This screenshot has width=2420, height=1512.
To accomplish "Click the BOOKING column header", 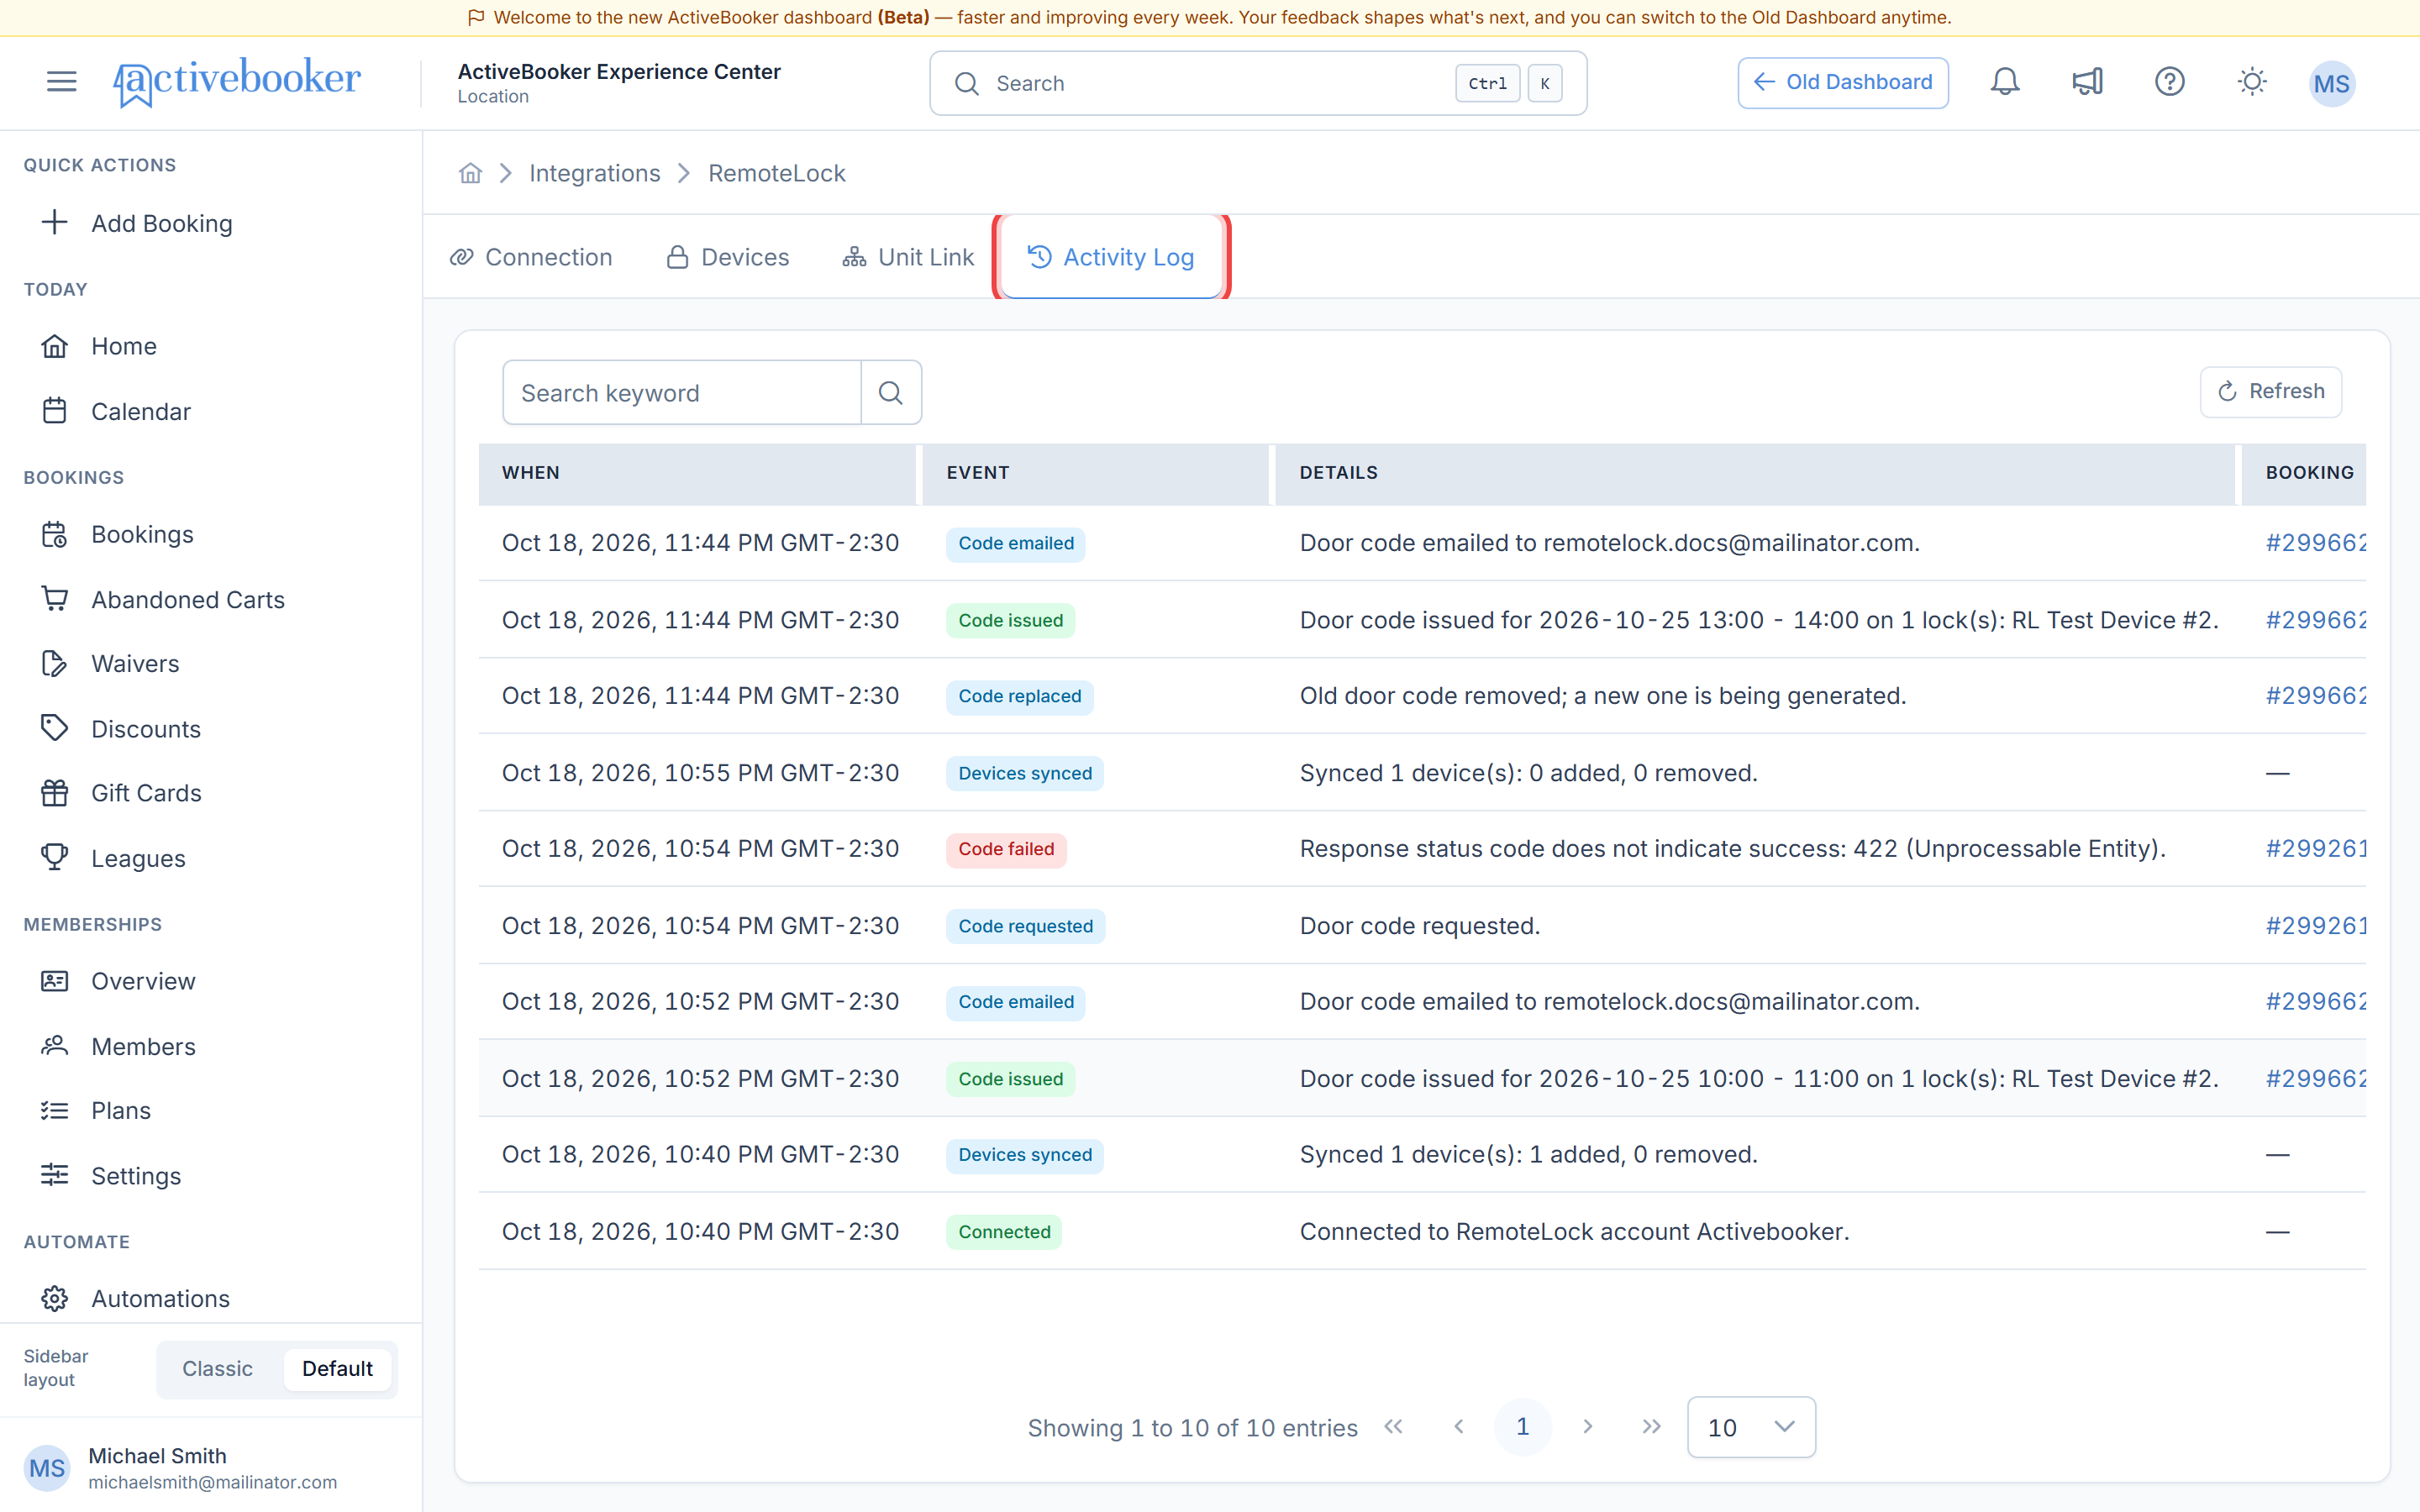I will click(x=2304, y=473).
